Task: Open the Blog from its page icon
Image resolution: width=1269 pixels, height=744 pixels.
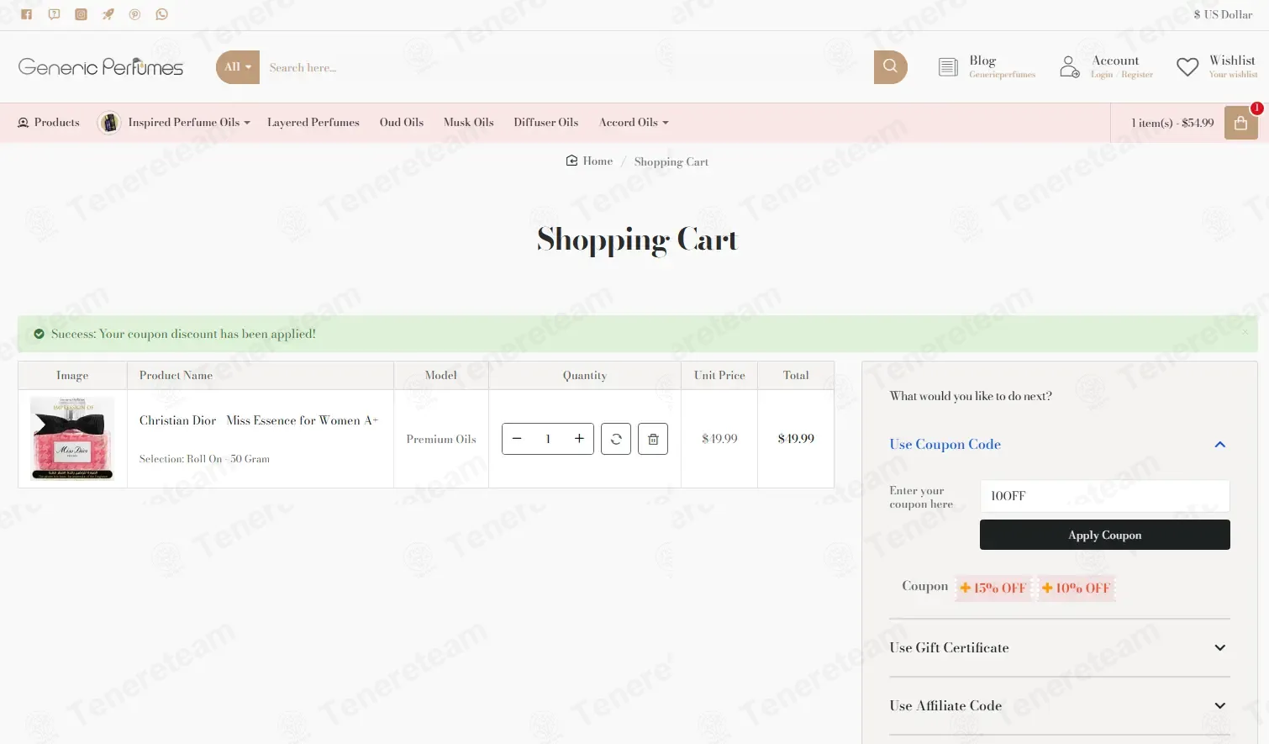Action: coord(948,67)
